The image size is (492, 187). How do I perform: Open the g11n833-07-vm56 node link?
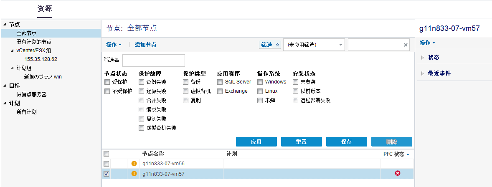163,164
